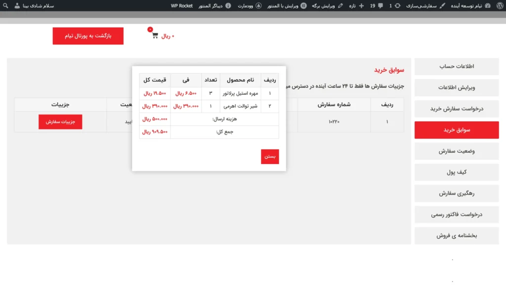Click quantity ۳ in the first row
This screenshot has height=288, width=506.
211,93
